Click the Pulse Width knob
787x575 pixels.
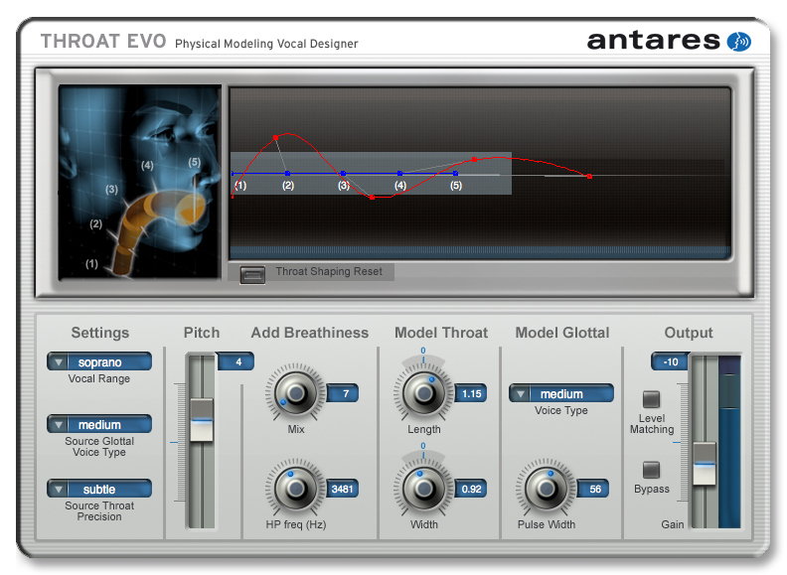543,488
